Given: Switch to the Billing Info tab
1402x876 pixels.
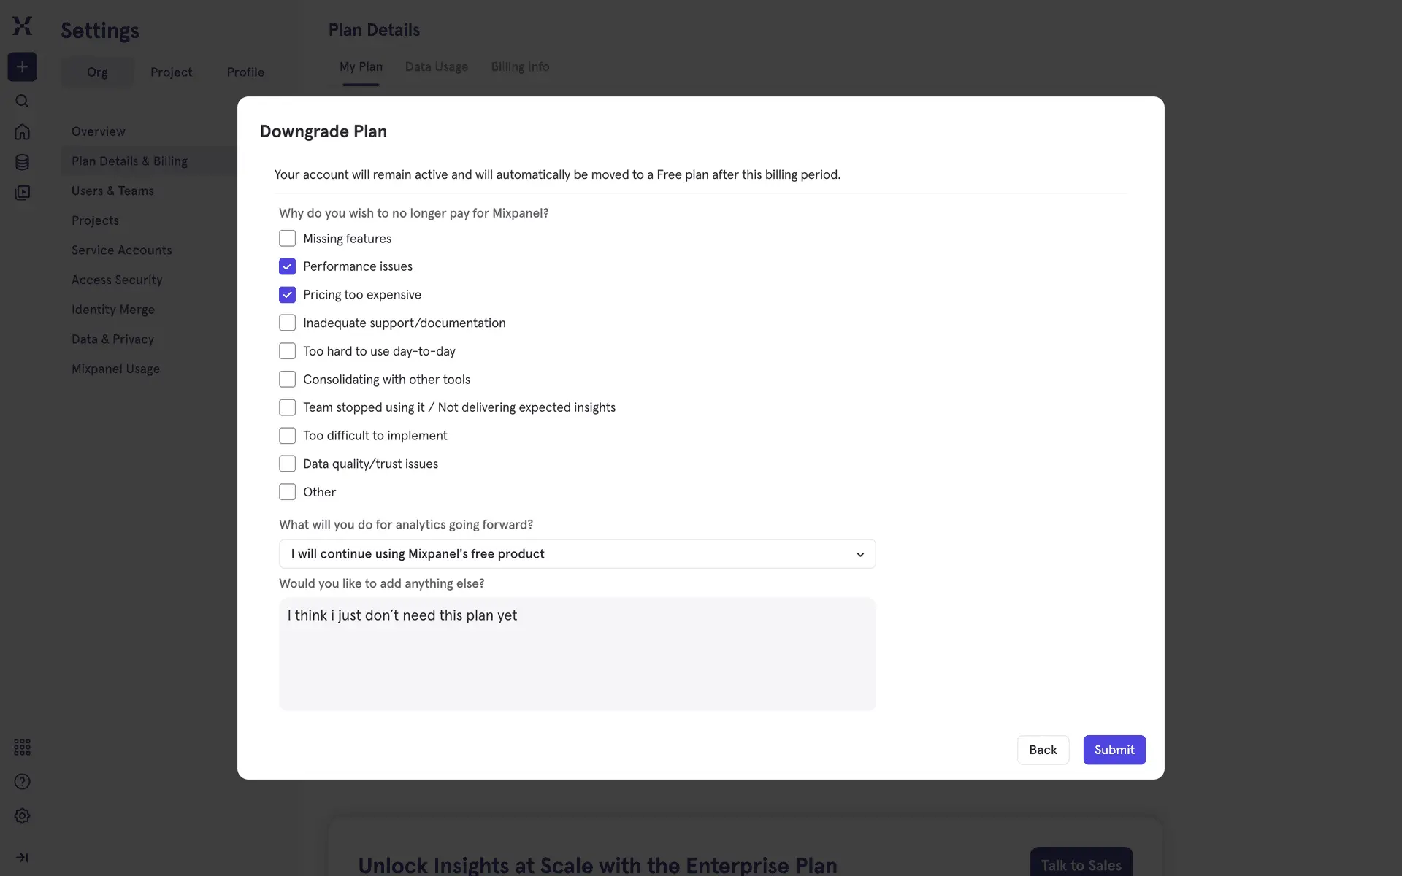Looking at the screenshot, I should click(x=520, y=66).
